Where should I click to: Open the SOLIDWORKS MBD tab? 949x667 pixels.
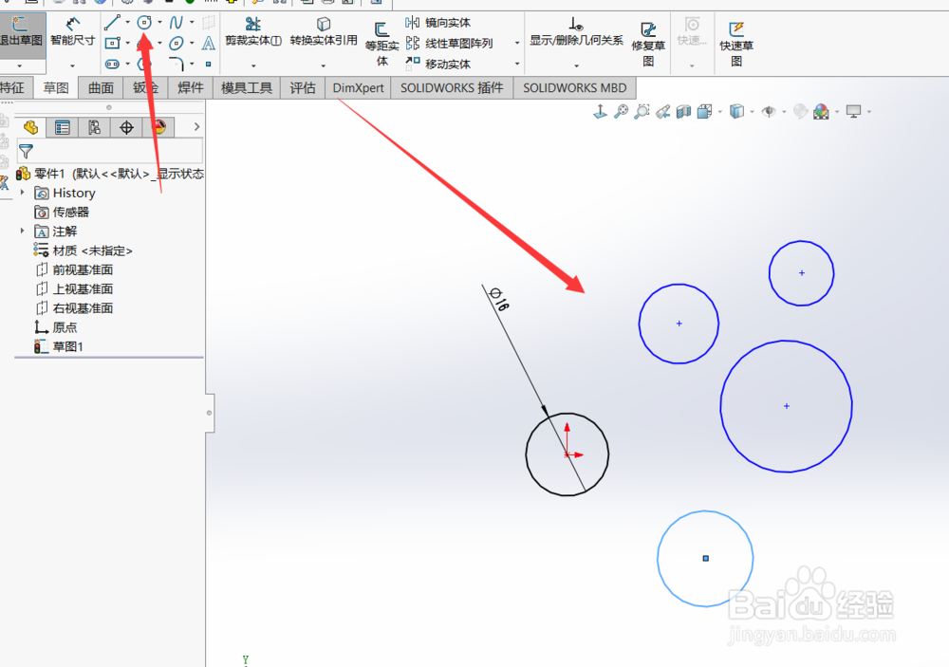[574, 87]
